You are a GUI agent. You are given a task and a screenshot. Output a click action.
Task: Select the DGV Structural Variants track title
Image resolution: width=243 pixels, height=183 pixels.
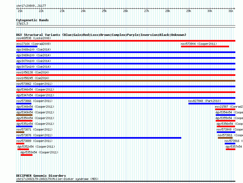point(101,35)
